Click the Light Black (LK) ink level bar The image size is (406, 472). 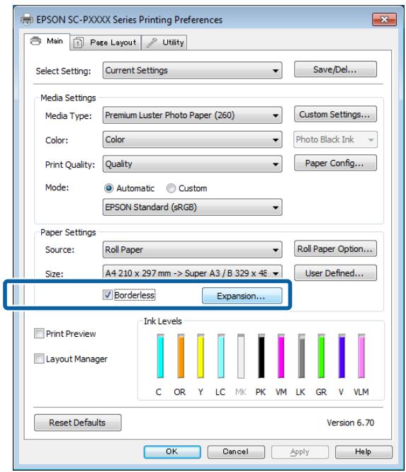pos(301,356)
